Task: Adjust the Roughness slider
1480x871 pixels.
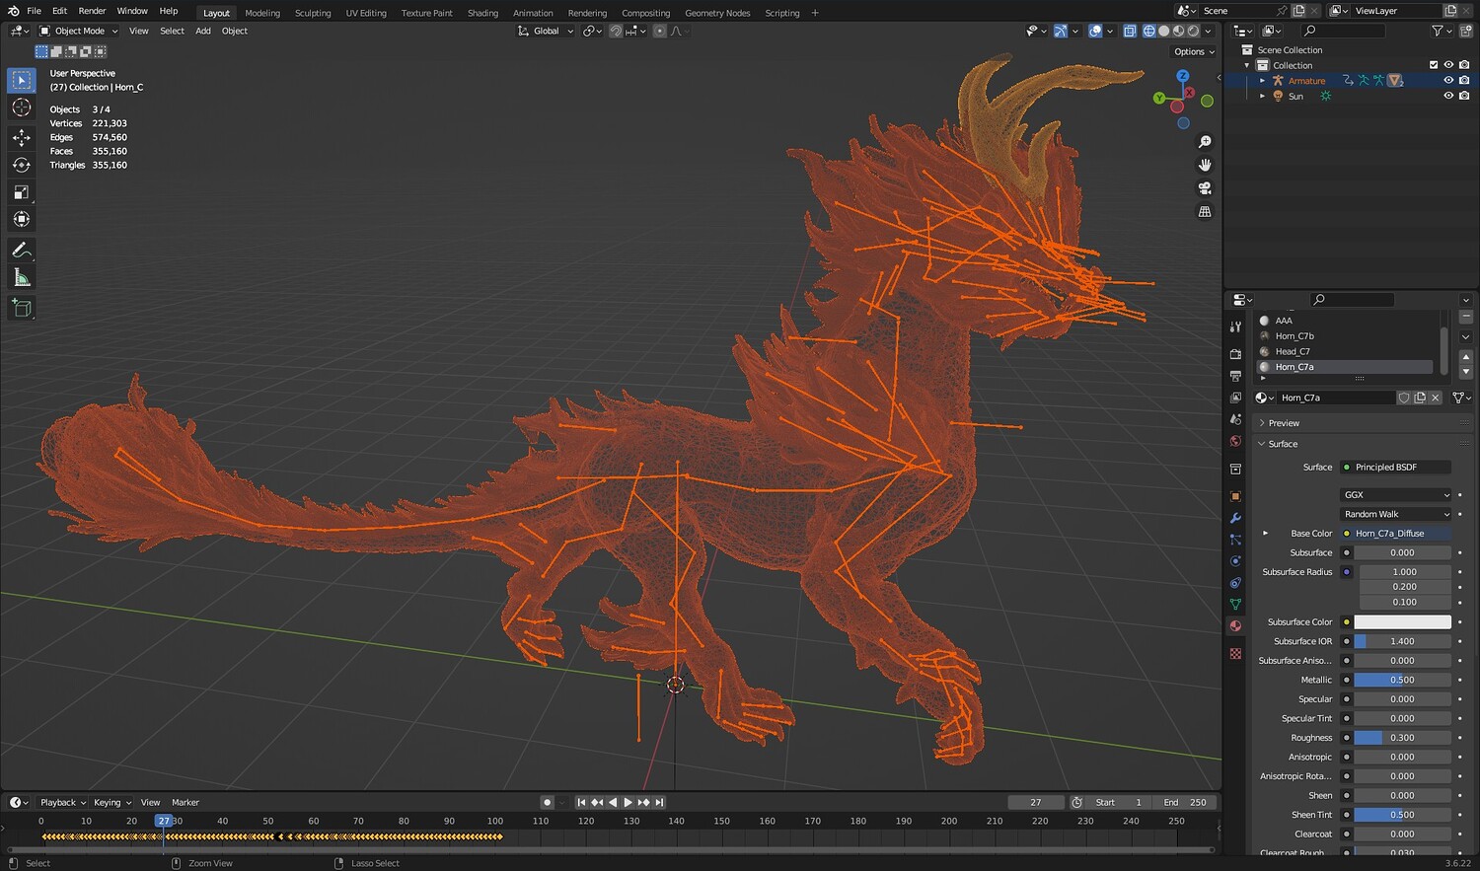Action: (x=1402, y=738)
